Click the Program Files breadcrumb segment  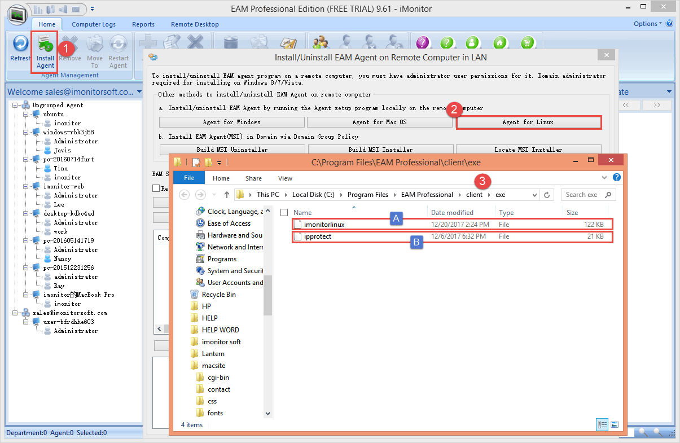(368, 195)
